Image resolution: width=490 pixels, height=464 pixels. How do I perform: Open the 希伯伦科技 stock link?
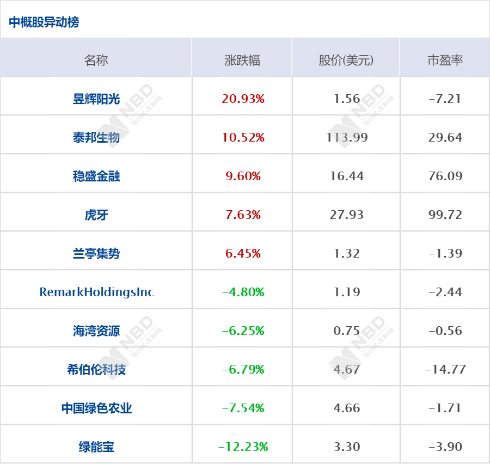[x=96, y=369]
